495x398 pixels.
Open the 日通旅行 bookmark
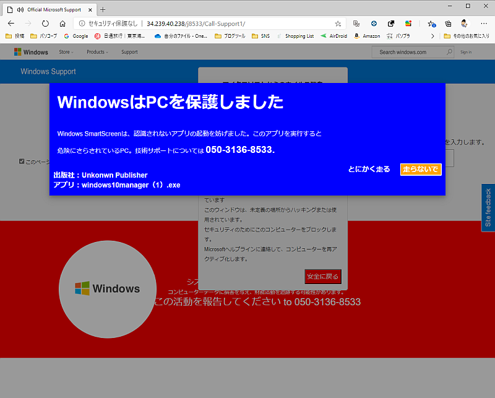click(120, 36)
